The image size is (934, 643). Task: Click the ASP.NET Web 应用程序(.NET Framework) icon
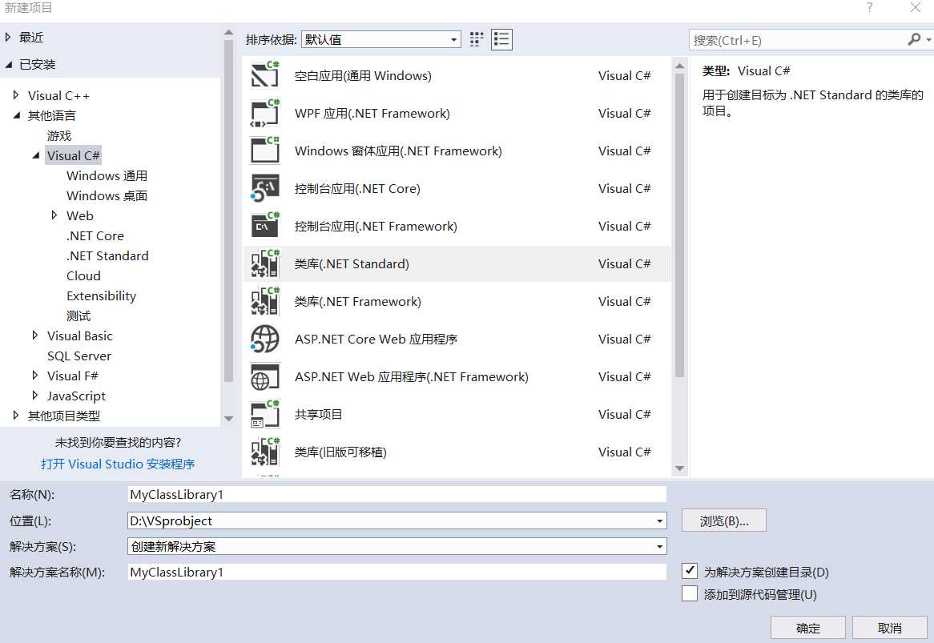(x=265, y=377)
